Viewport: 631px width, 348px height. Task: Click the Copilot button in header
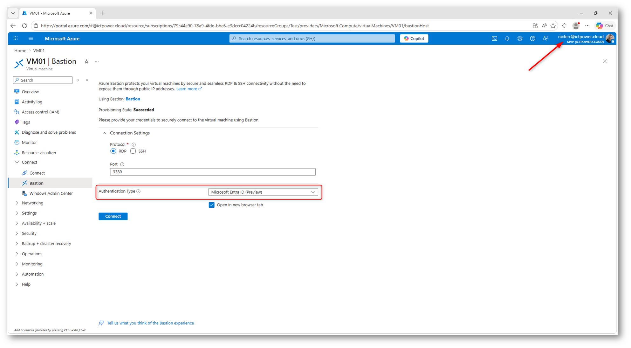click(x=414, y=38)
